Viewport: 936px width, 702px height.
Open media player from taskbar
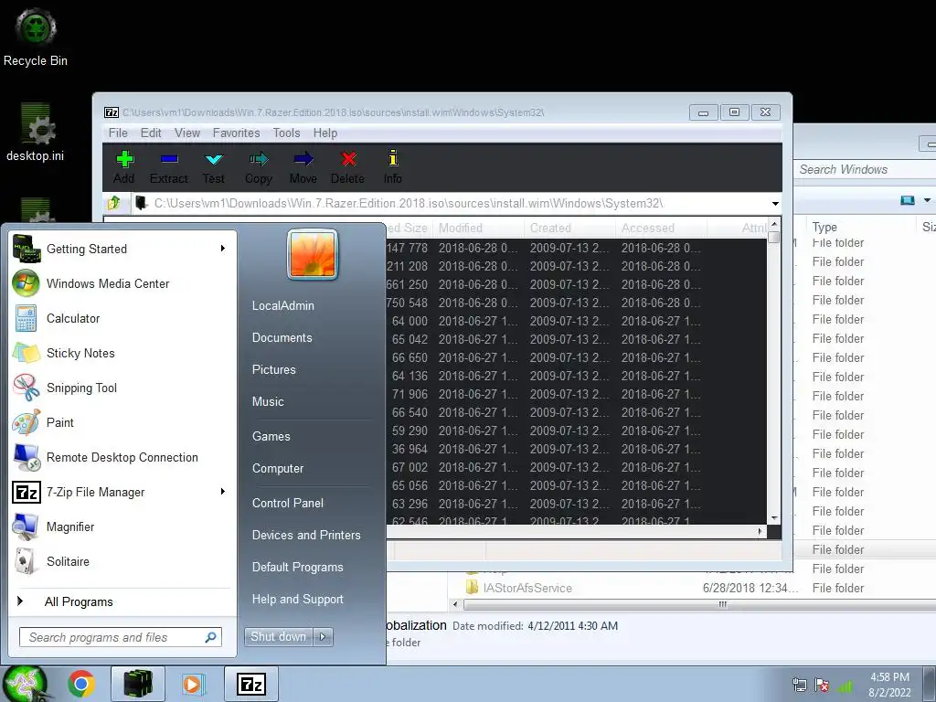point(193,684)
